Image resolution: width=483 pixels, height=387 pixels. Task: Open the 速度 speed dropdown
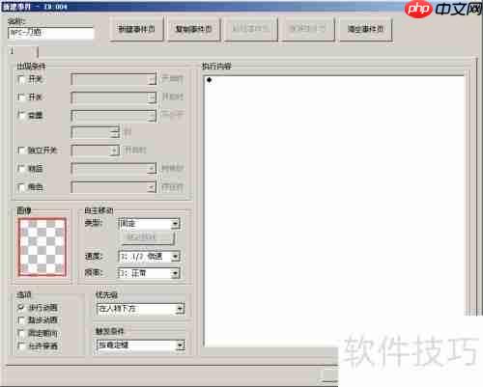149,257
